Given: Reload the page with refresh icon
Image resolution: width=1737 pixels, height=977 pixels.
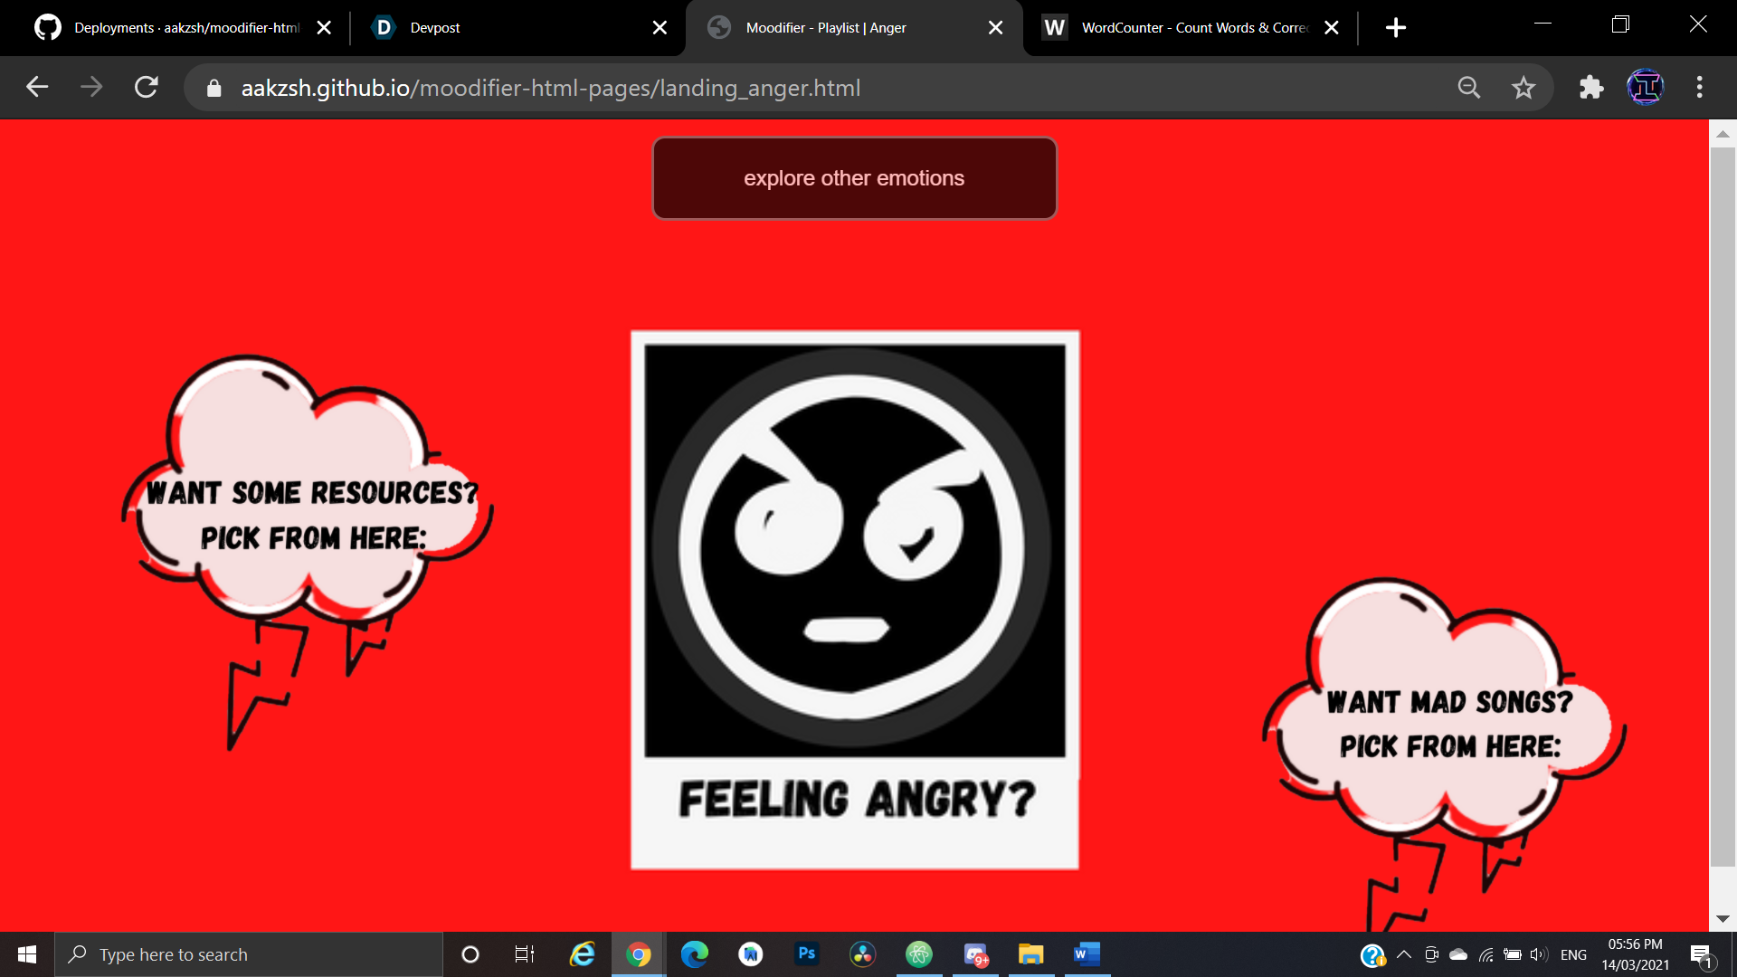Looking at the screenshot, I should tap(147, 87).
